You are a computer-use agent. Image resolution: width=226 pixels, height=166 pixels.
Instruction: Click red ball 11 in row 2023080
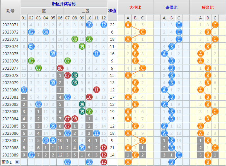97,90
